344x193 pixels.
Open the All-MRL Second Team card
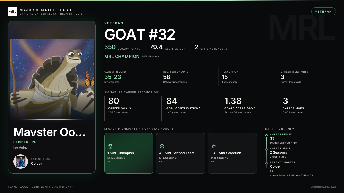181,153
